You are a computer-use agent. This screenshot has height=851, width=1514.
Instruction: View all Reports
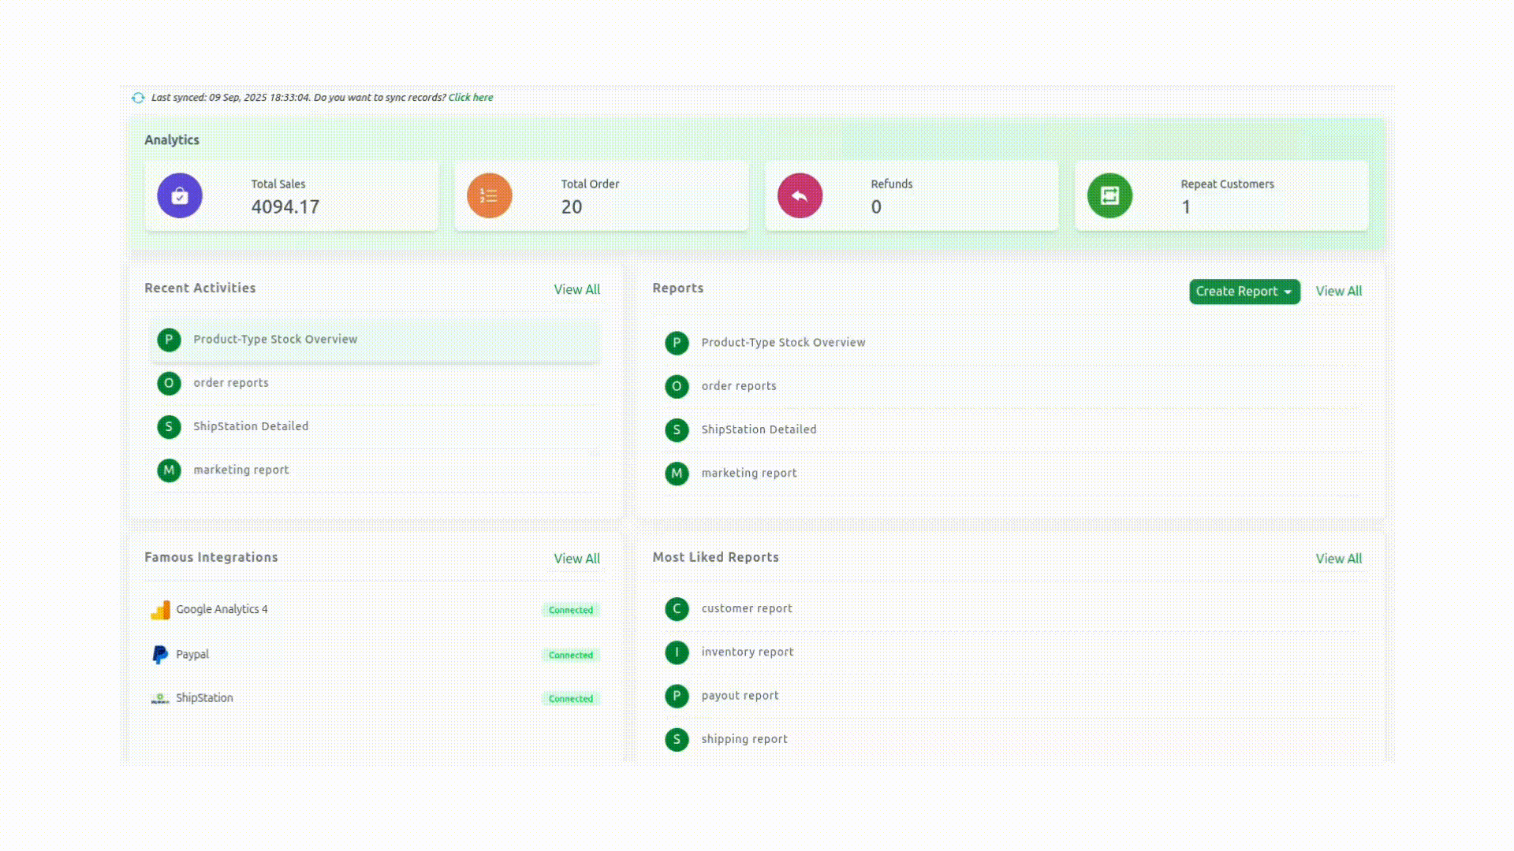(1338, 292)
